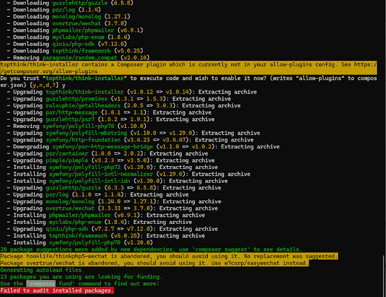The image size is (386, 297).
Task: Click the 'getcomposer.org/allow-plugins' URL text
Action: coord(51,71)
